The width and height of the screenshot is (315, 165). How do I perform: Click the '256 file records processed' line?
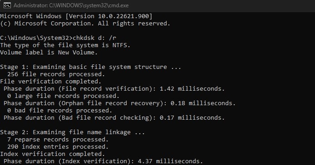click(56, 74)
